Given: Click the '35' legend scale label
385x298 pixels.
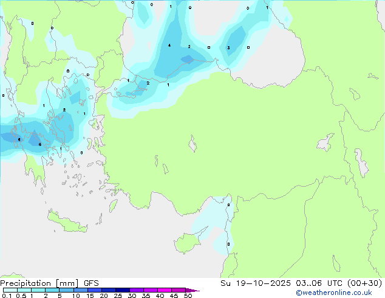Looking at the screenshot, I should pos(146,296).
